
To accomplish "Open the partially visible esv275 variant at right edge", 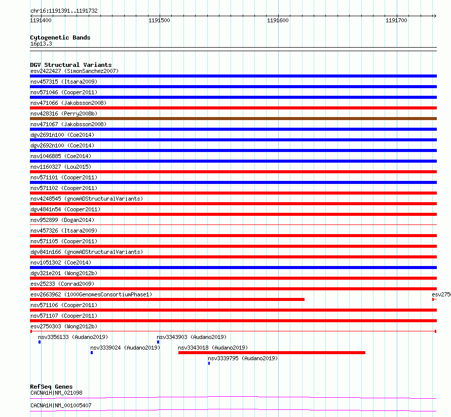I will click(441, 294).
